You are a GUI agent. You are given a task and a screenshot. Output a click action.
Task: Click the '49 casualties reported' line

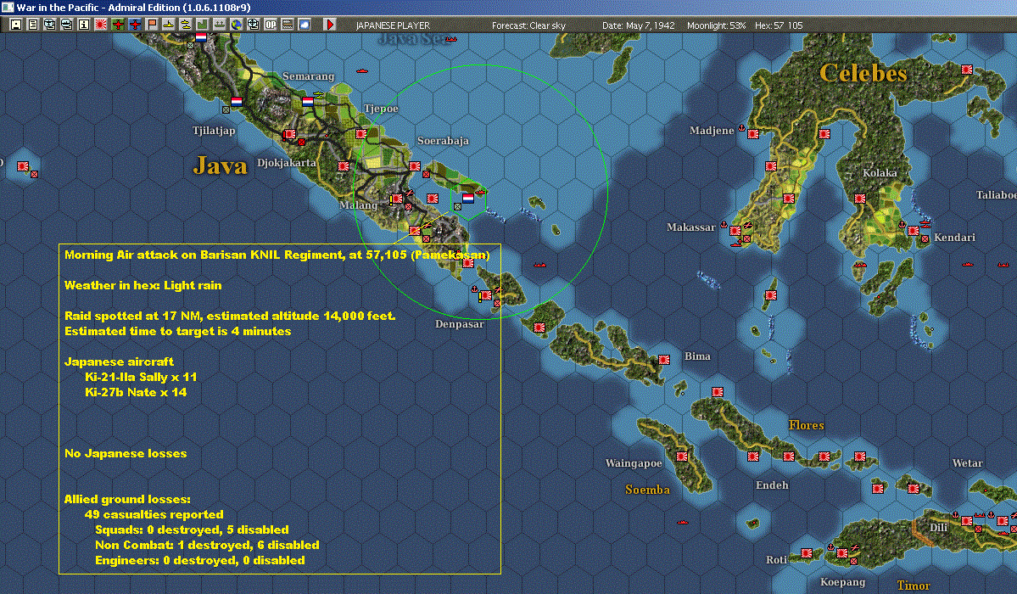pyautogui.click(x=154, y=515)
